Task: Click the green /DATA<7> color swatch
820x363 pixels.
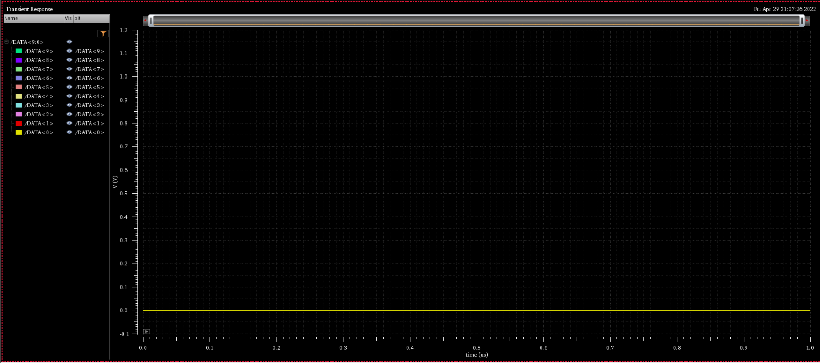Action: click(19, 69)
